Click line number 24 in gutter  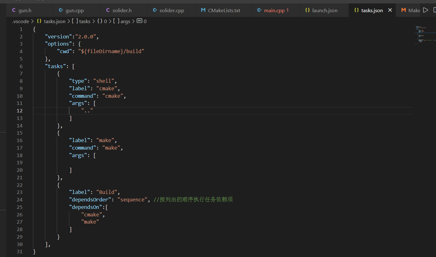tap(19, 200)
